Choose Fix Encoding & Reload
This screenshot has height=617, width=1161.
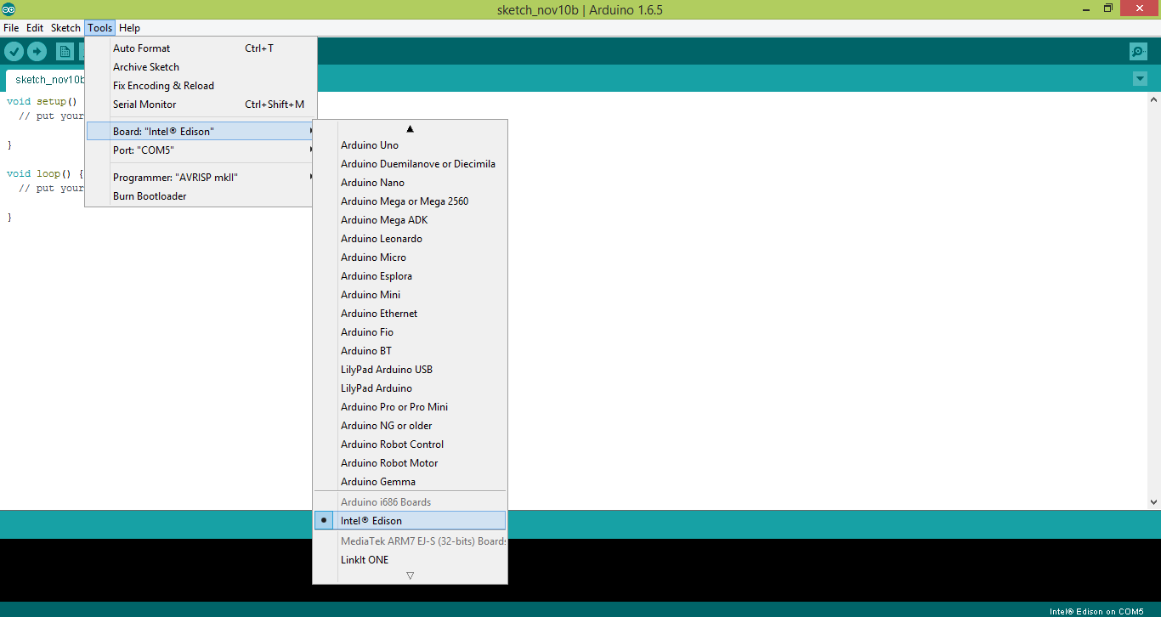201,86
